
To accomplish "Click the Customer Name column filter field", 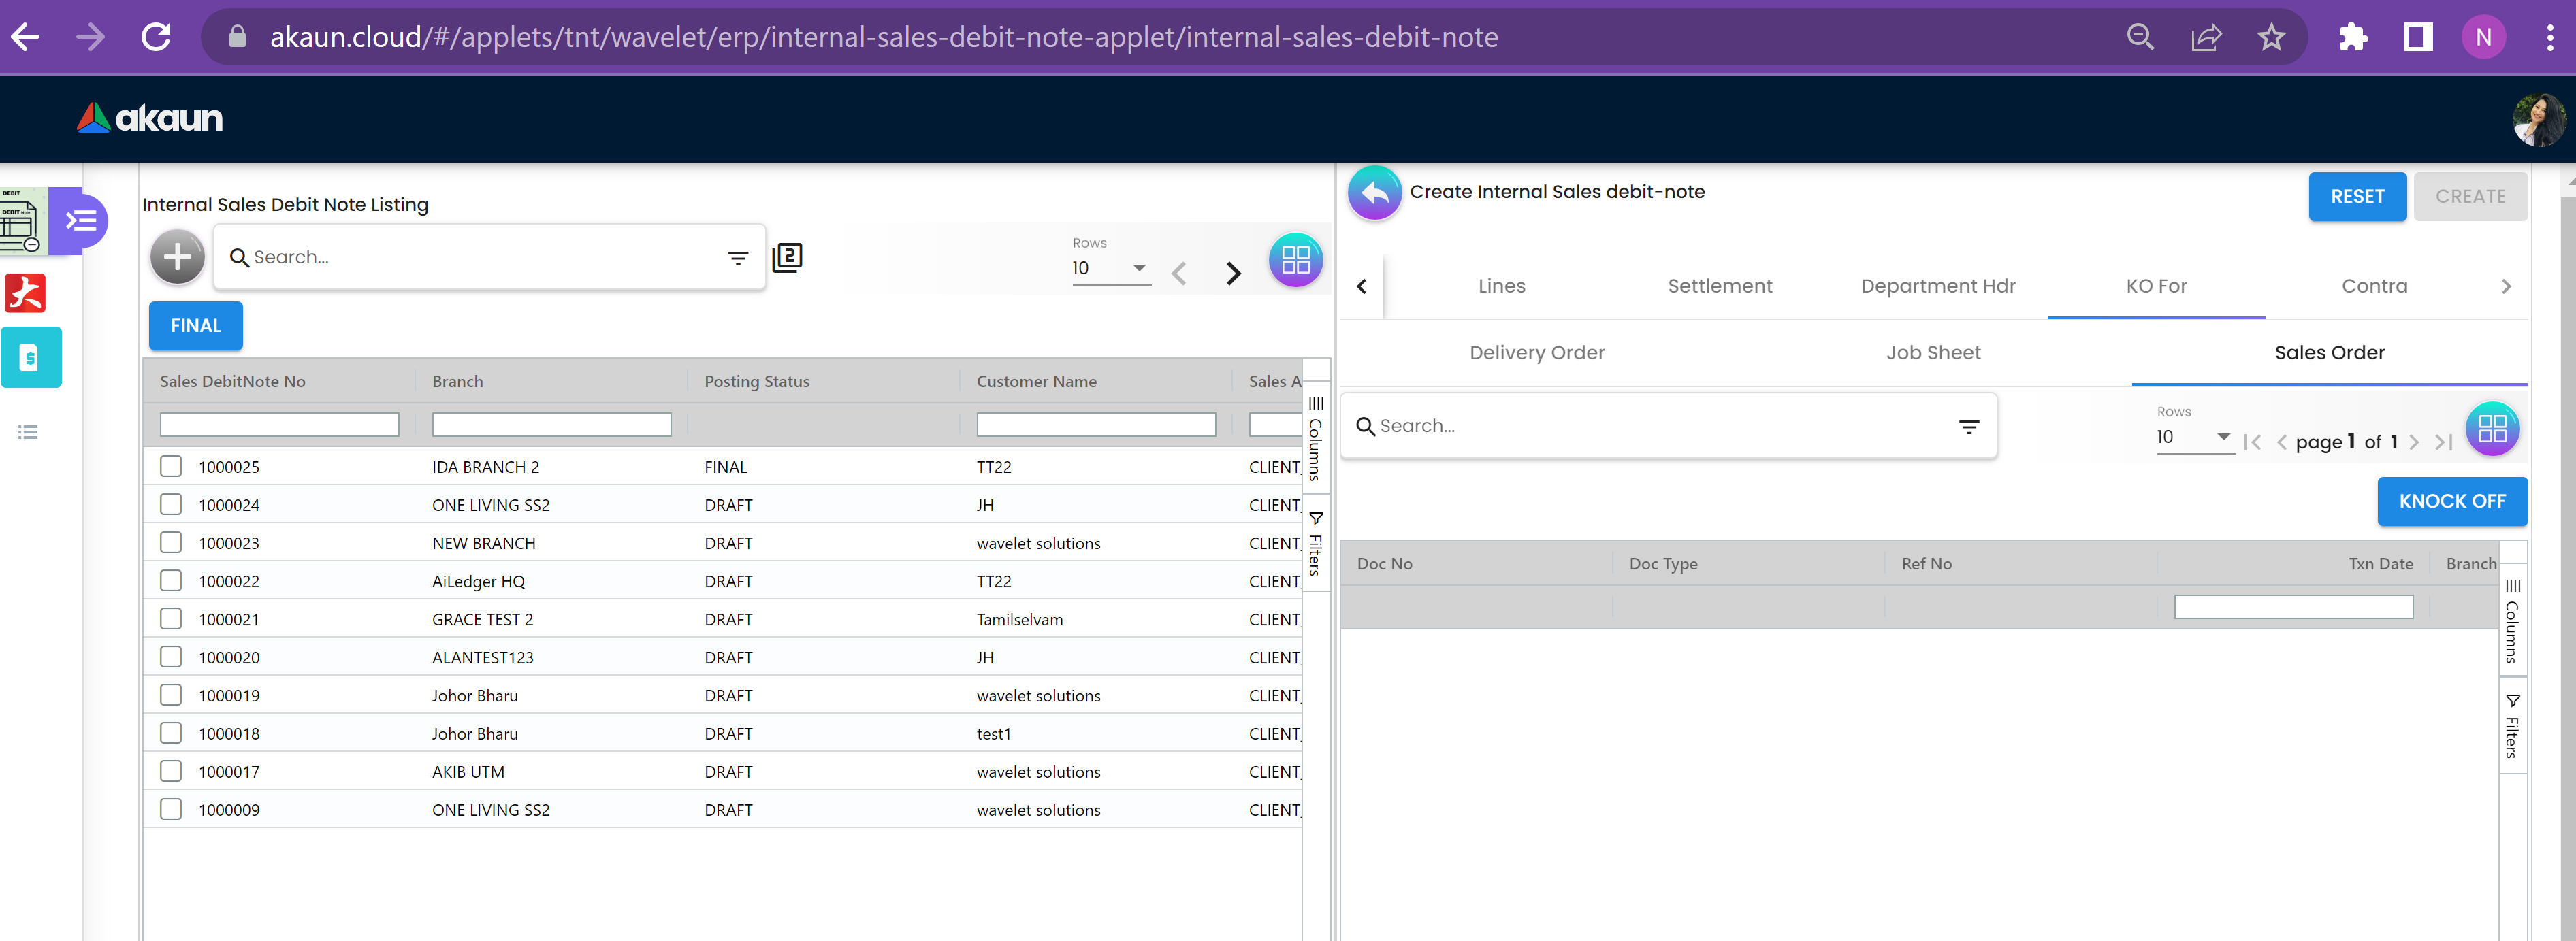I will coord(1095,425).
